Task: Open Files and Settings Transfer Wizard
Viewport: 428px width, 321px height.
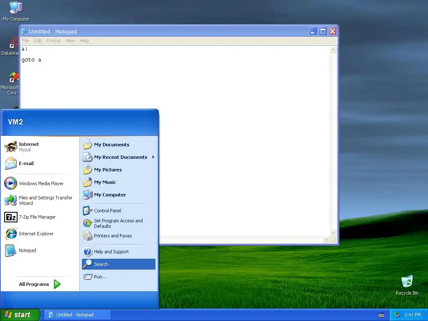Action: [40, 200]
